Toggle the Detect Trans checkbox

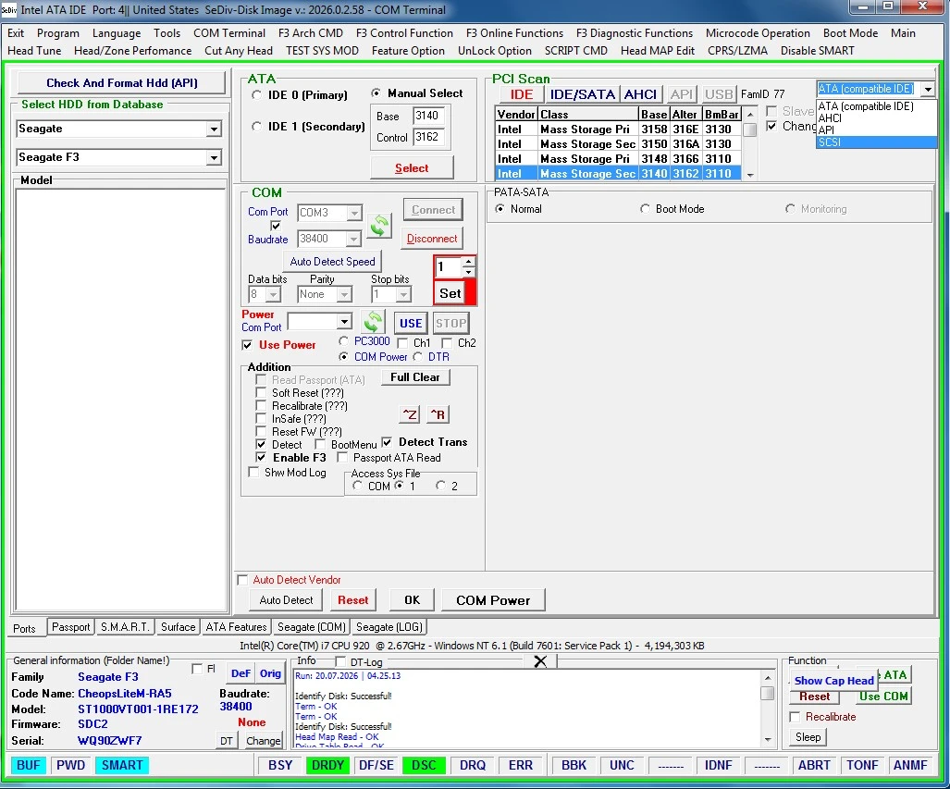[x=387, y=442]
